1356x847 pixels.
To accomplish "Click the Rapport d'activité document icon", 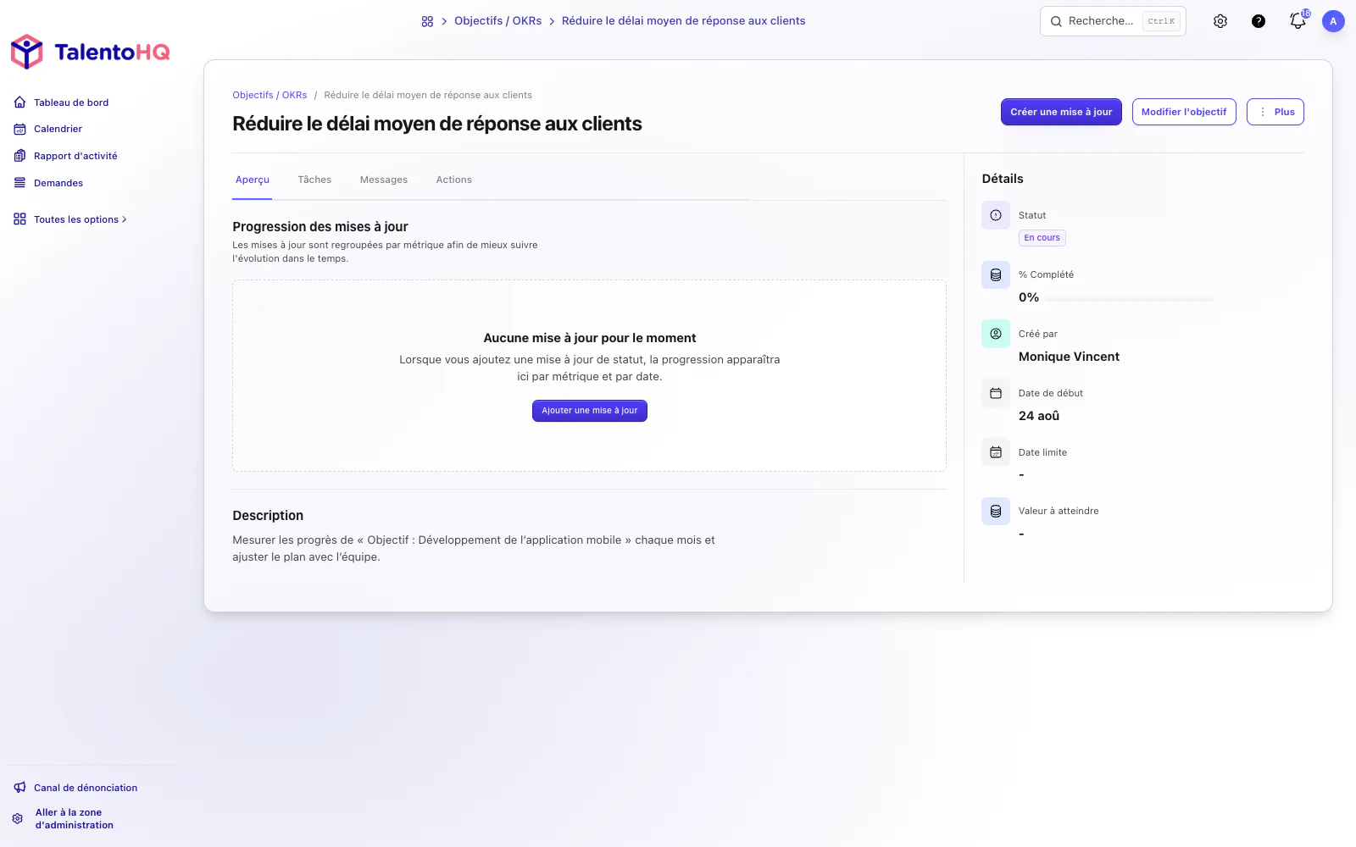I will tap(19, 156).
